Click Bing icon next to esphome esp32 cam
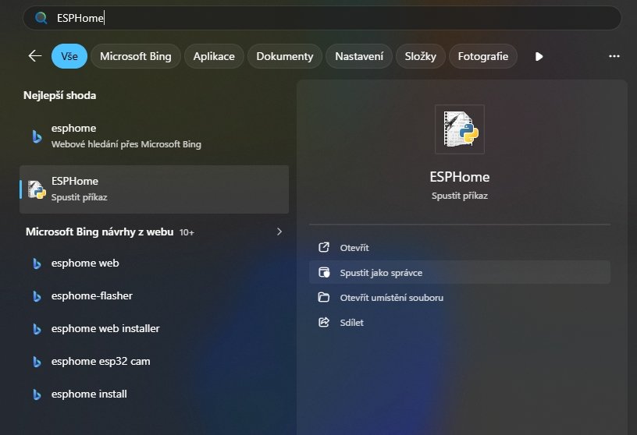This screenshot has height=435, width=637. click(x=37, y=362)
